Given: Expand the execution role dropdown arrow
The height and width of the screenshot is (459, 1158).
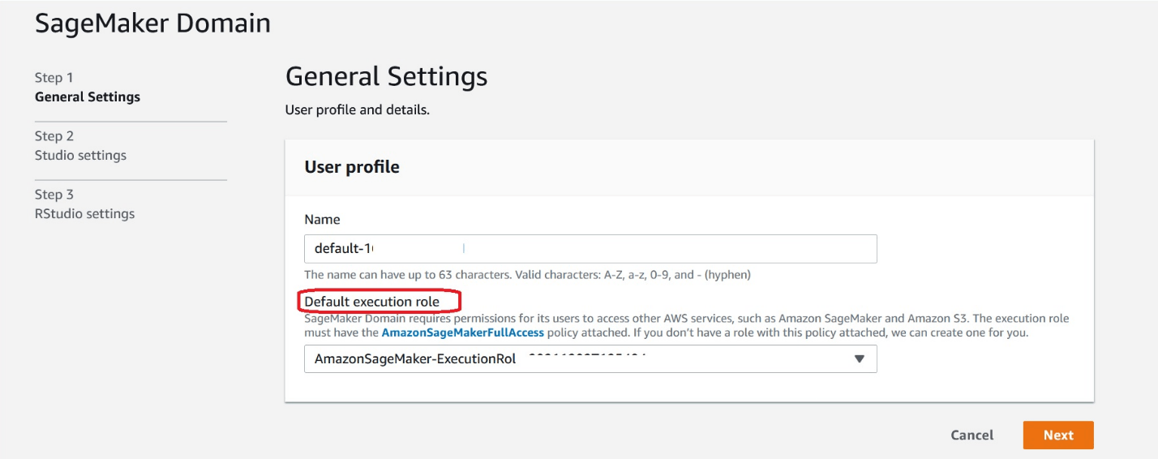Looking at the screenshot, I should click(x=860, y=358).
